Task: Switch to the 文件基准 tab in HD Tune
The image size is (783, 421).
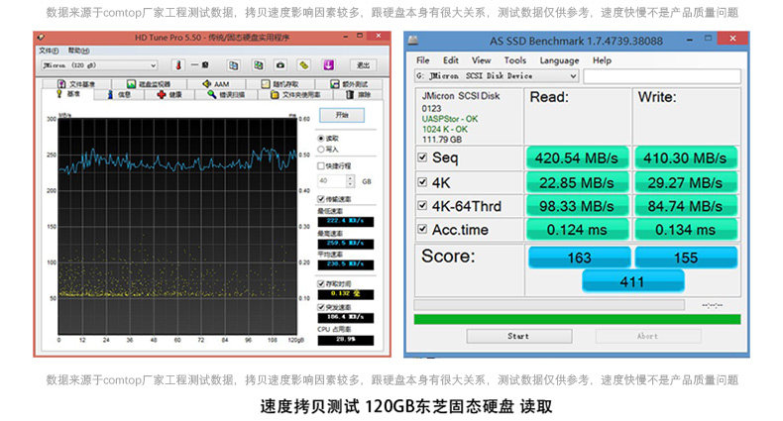Action: point(76,84)
